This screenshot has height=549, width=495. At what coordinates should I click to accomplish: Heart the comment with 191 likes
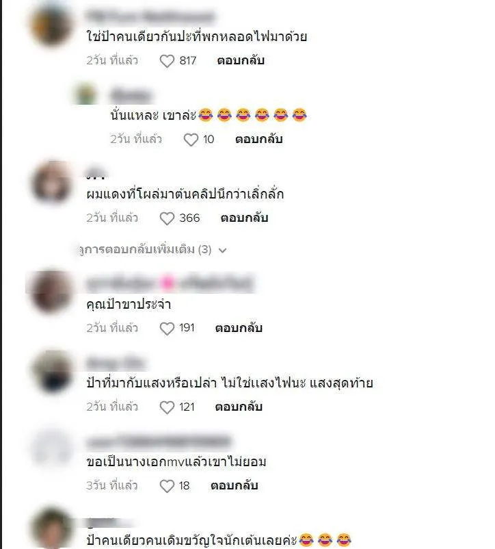[167, 329]
